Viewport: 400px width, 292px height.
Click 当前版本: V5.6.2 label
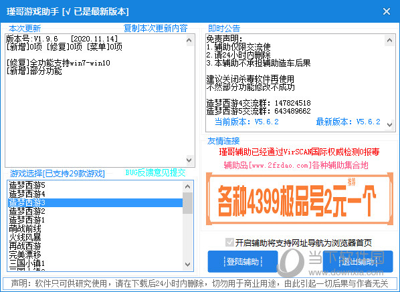point(247,122)
